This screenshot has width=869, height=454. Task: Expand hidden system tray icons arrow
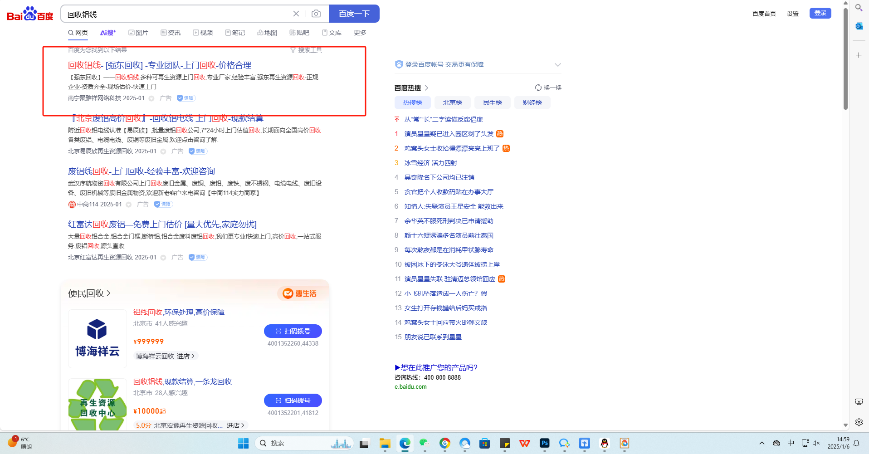(762, 443)
